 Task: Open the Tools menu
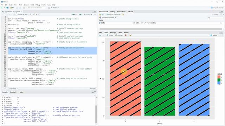point(49,5)
